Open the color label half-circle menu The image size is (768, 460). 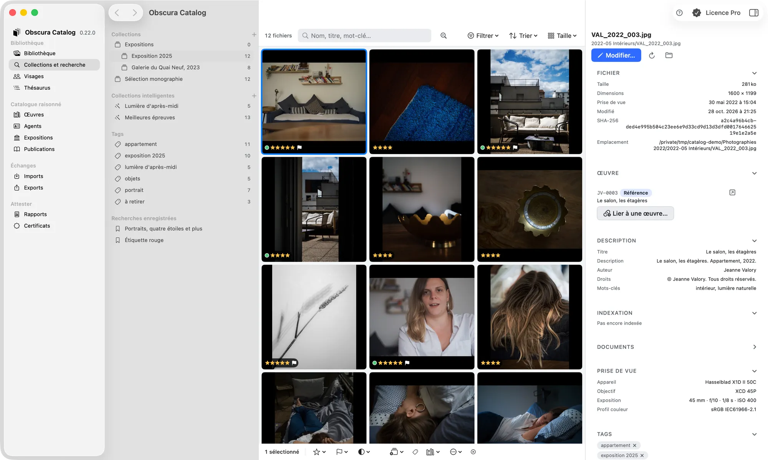coord(364,452)
